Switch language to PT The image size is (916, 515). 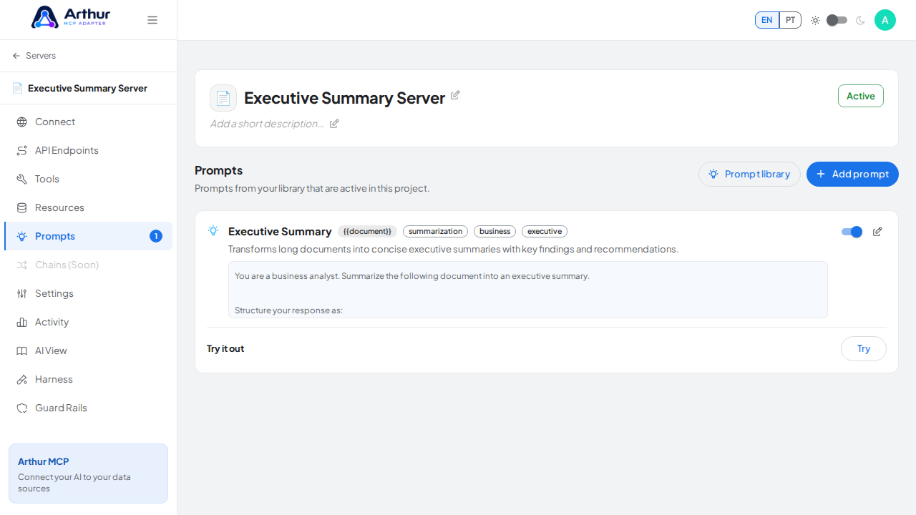click(790, 20)
